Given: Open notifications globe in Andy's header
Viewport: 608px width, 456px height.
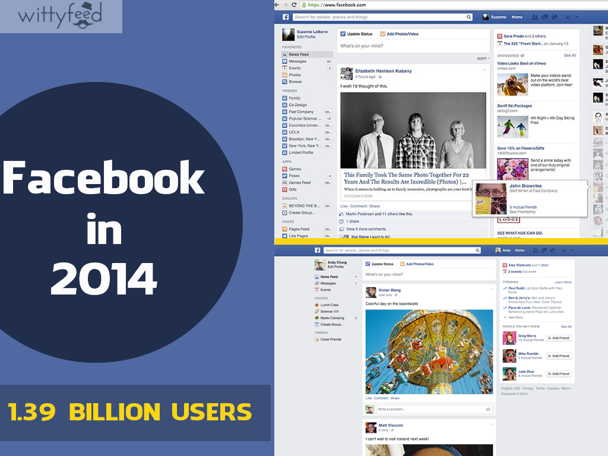Looking at the screenshot, I should [553, 251].
